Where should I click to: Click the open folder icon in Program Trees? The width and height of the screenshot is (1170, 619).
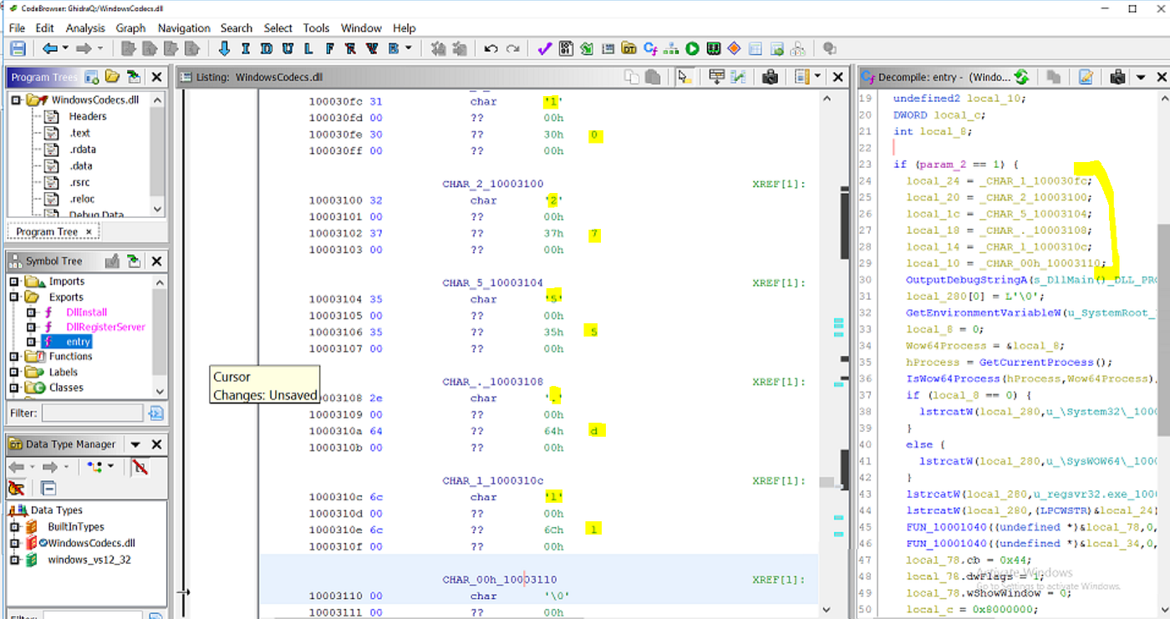112,77
